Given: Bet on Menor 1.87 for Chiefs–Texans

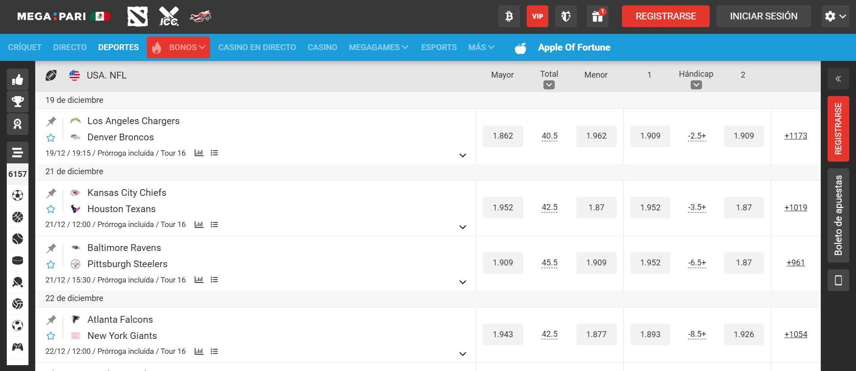Looking at the screenshot, I should 596,208.
